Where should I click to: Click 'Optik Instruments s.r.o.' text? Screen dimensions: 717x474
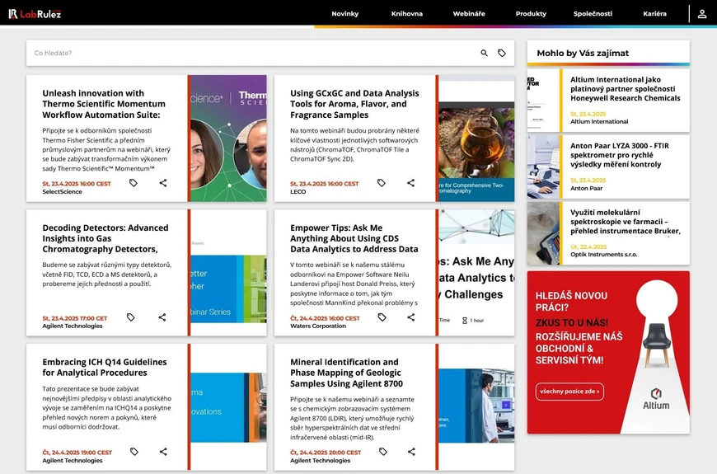(x=603, y=255)
